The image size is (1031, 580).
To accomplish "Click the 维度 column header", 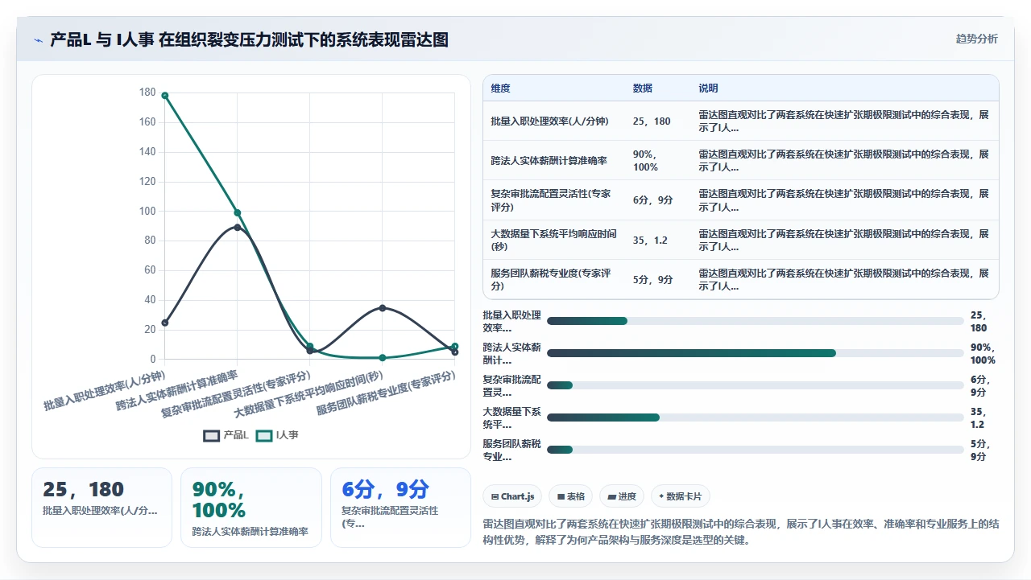I will point(500,88).
